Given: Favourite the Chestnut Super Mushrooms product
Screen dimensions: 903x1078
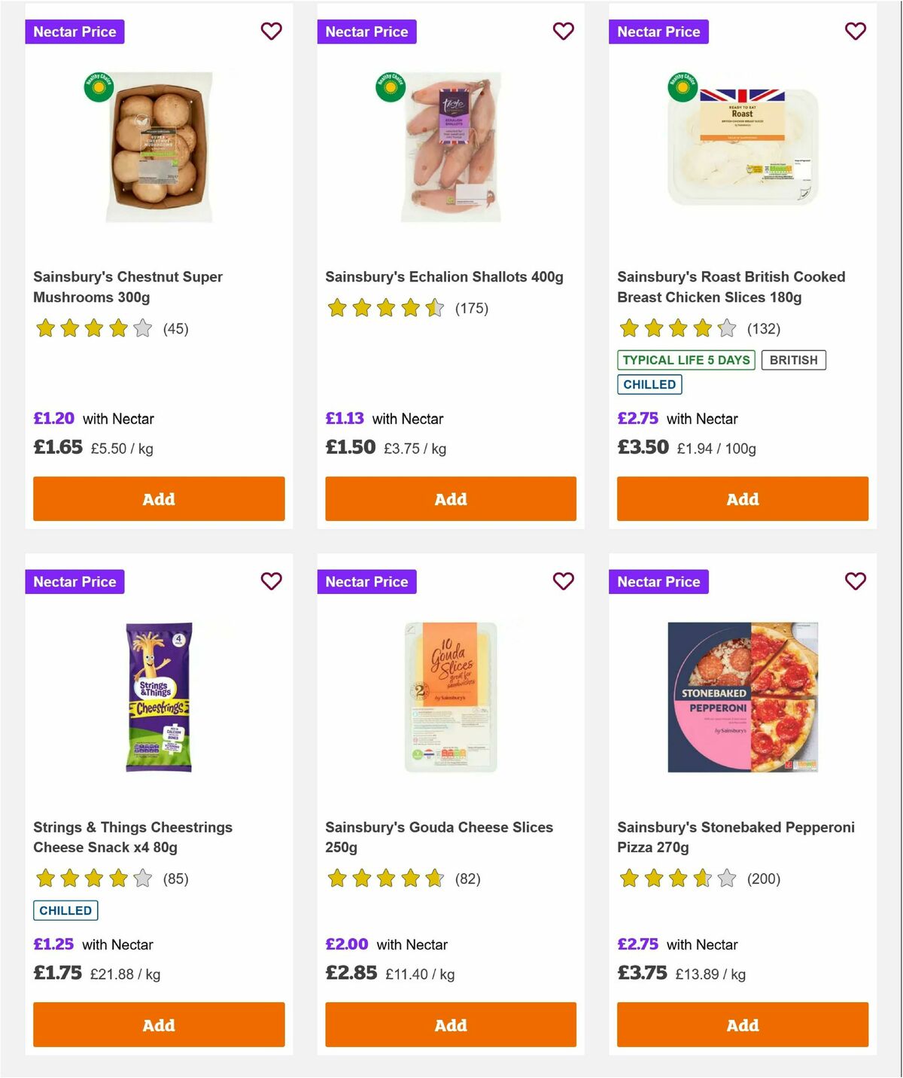Looking at the screenshot, I should (x=271, y=32).
